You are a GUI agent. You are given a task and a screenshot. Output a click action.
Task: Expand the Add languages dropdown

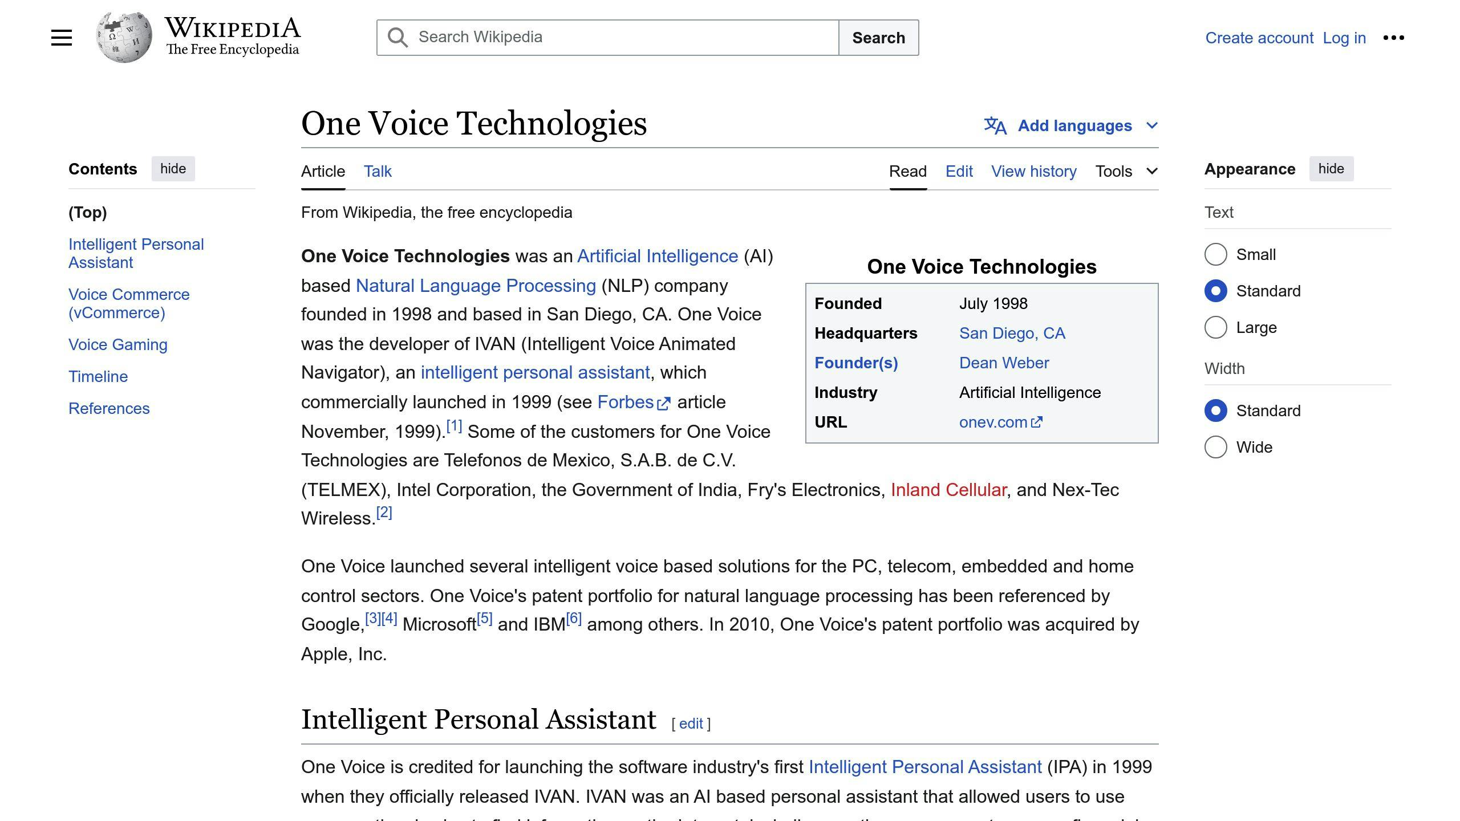[1071, 125]
